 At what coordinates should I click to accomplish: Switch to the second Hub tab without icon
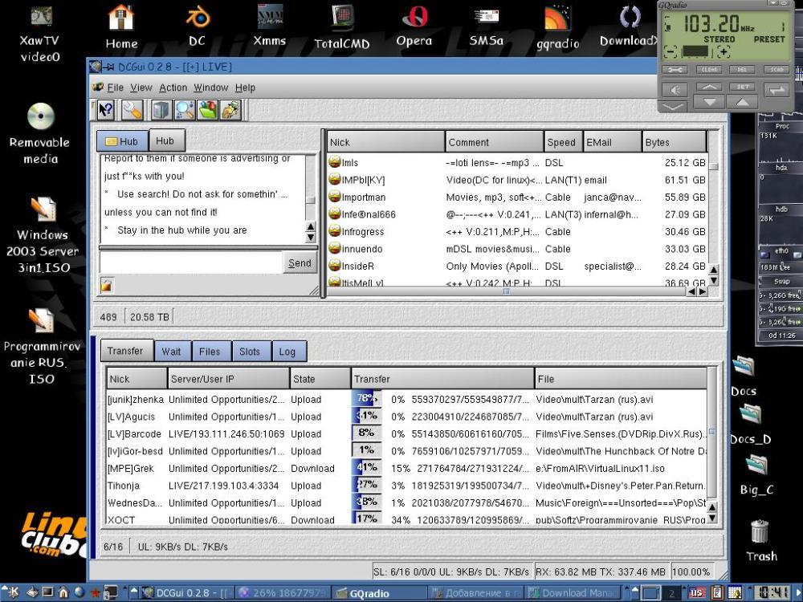(165, 140)
